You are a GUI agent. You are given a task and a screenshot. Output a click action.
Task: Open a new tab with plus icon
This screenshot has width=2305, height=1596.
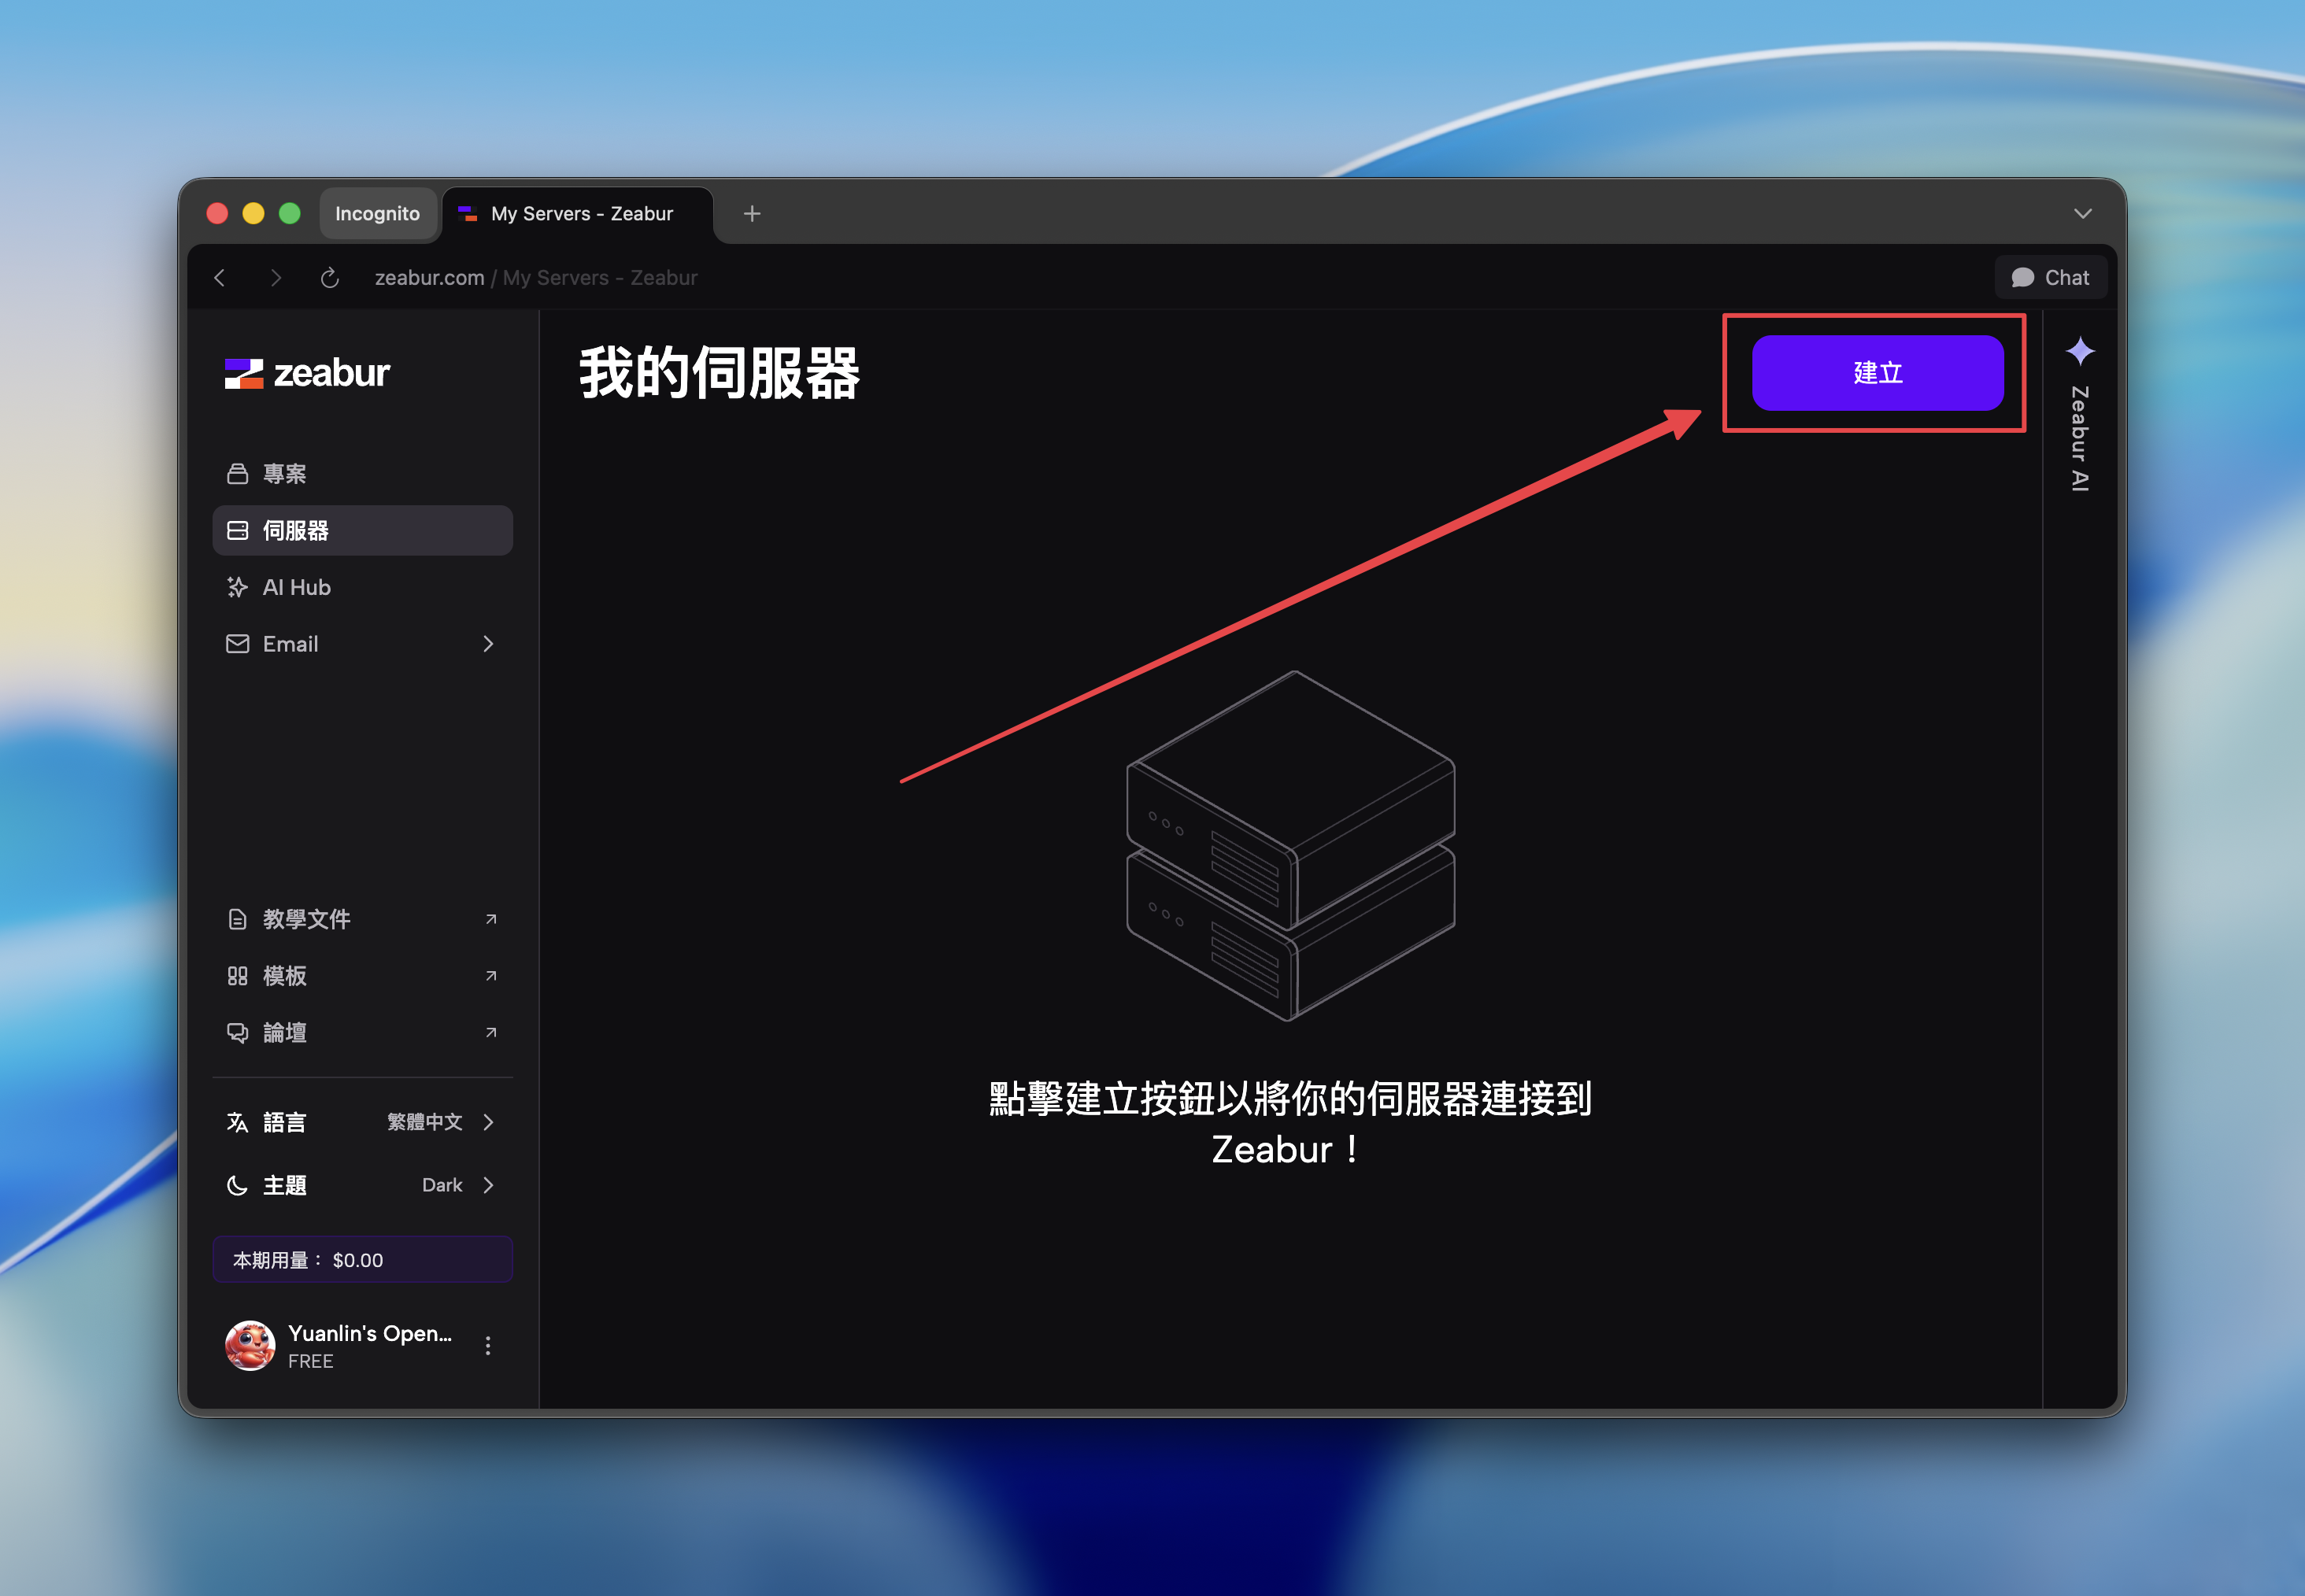752,213
